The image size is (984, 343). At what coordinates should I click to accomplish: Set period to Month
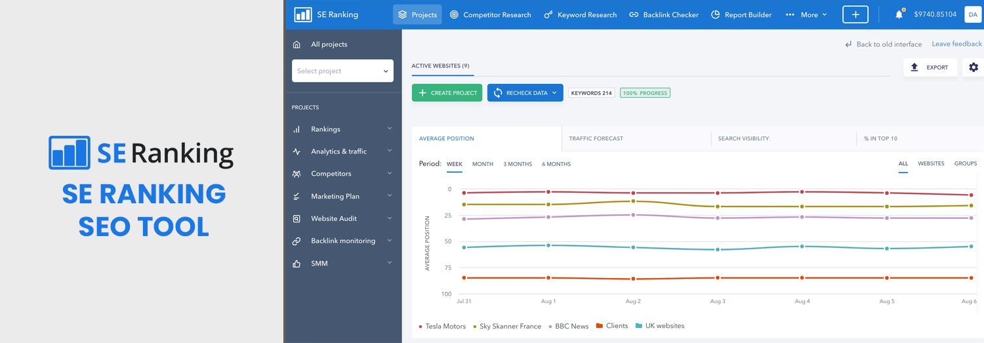(483, 164)
